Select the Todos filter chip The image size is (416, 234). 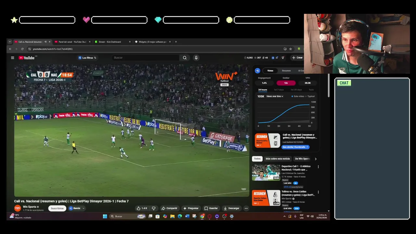point(257,159)
